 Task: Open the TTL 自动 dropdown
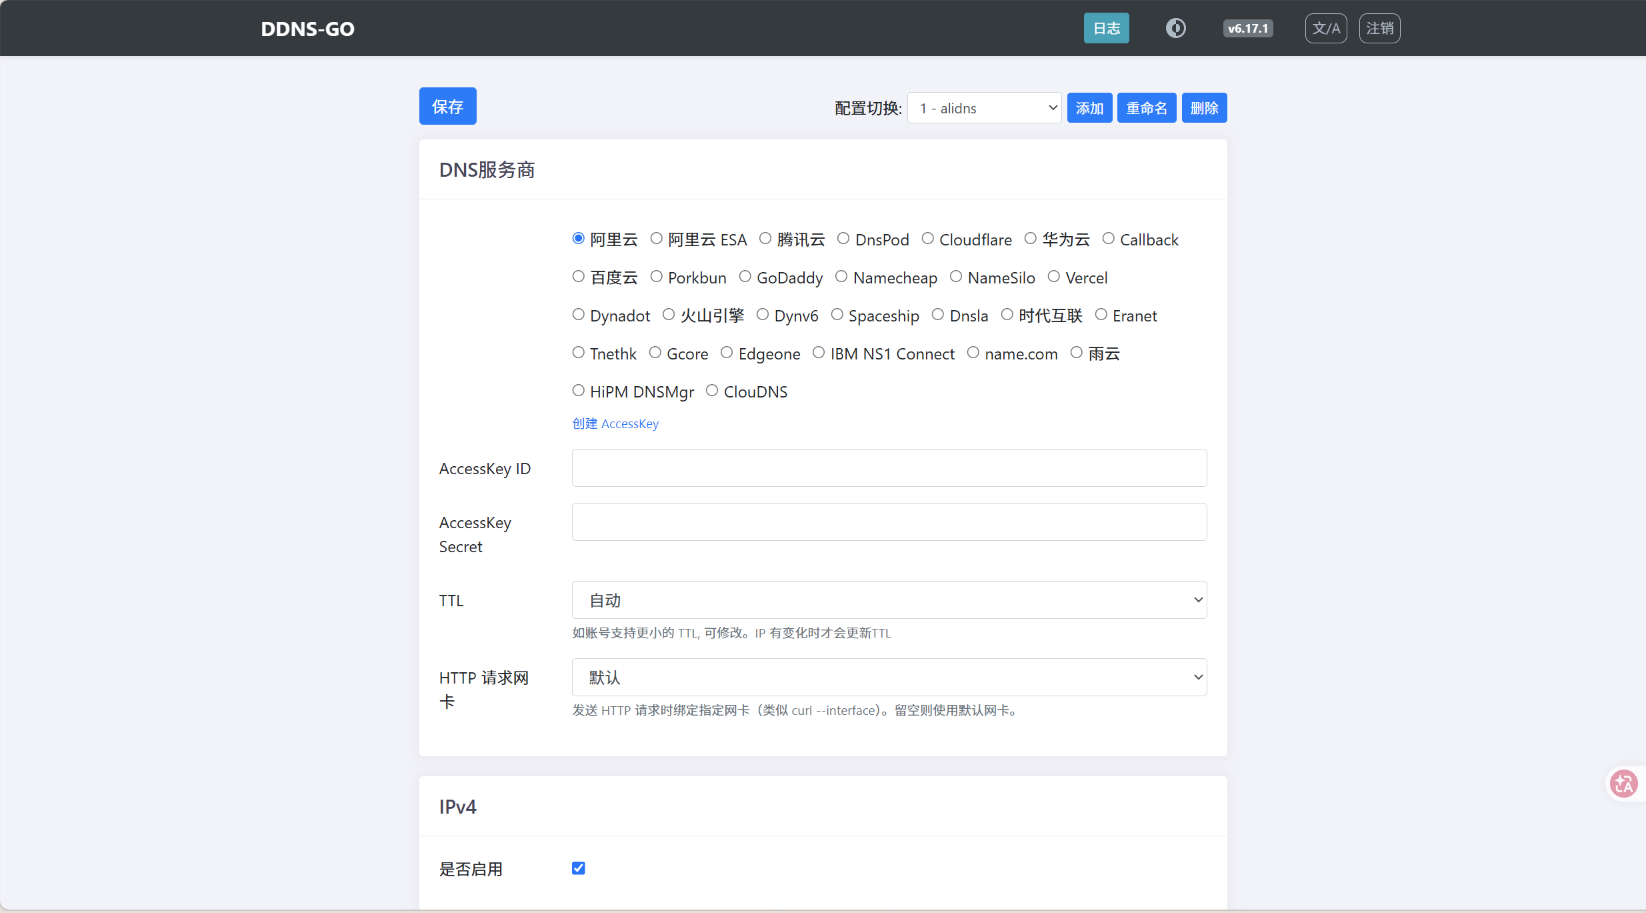[x=889, y=600]
